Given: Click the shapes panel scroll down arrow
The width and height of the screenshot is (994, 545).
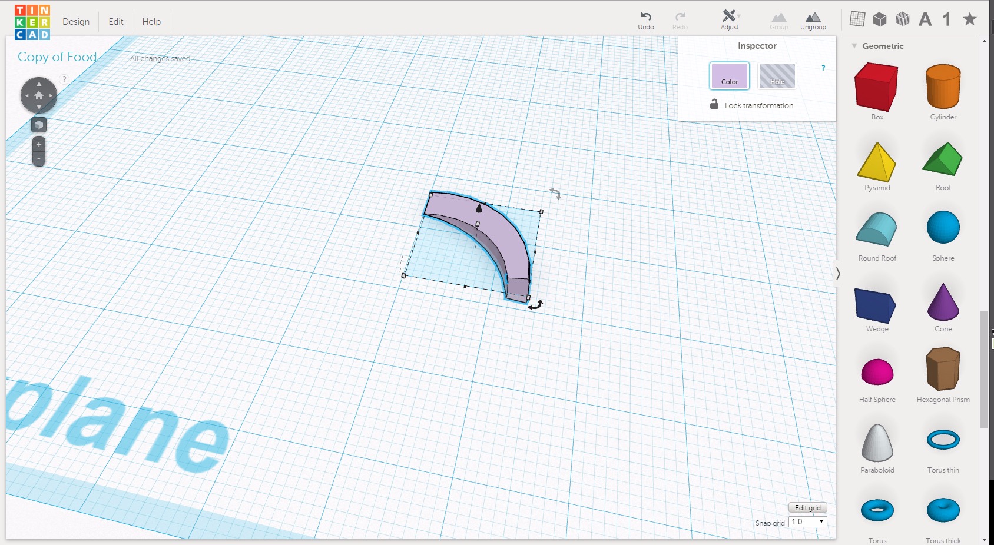Looking at the screenshot, I should click(x=984, y=540).
